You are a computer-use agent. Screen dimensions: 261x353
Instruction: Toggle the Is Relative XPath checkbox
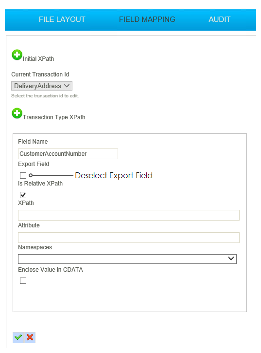coord(23,195)
